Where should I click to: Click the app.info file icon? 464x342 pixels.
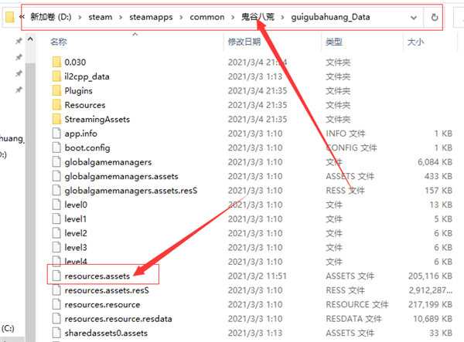pos(56,134)
